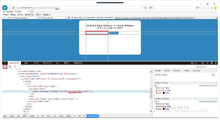Expand the td width="224" node

(x=28, y=101)
